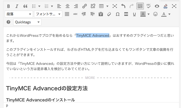The width and height of the screenshot is (181, 108).
Task: Increase indent of paragraph
Action: click(92, 14)
